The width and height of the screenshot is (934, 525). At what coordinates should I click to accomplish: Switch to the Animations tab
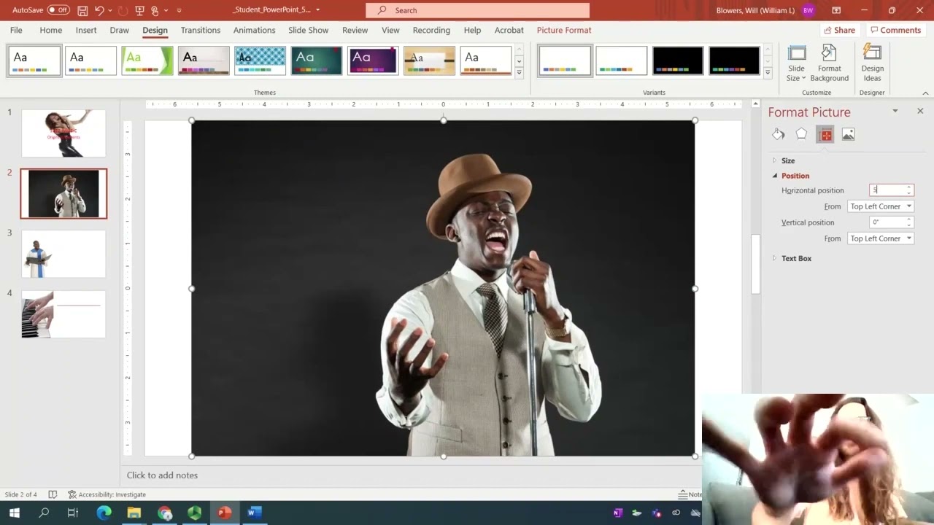coord(254,30)
